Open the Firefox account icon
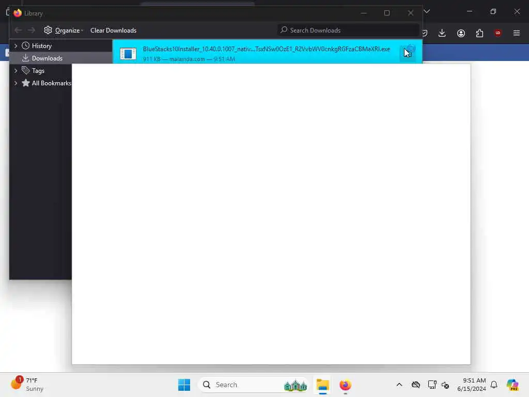This screenshot has height=397, width=529. coord(461,33)
